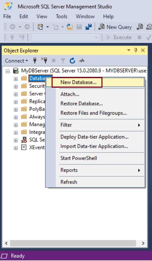This screenshot has width=152, height=261.
Task: Expand the Always On folder node
Action: pyautogui.click(x=16, y=117)
